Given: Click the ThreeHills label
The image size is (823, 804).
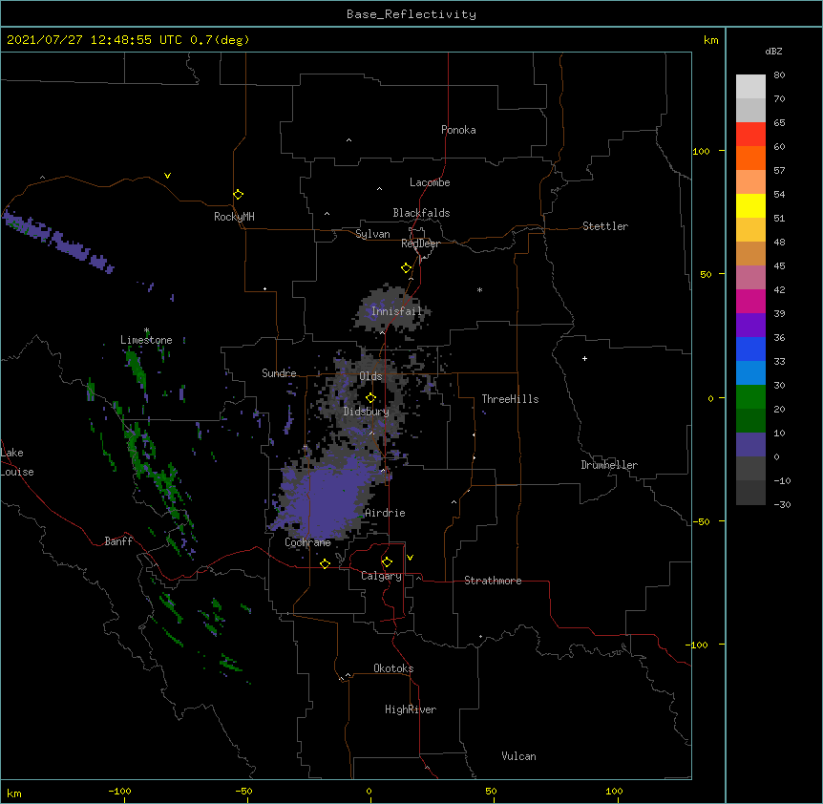Looking at the screenshot, I should [x=510, y=399].
